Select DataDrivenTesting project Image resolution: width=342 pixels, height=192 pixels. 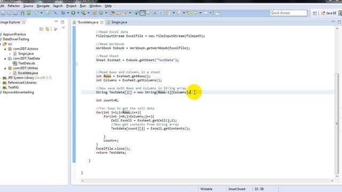coord(15,39)
